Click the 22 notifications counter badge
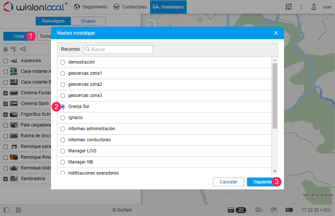 tap(241, 210)
